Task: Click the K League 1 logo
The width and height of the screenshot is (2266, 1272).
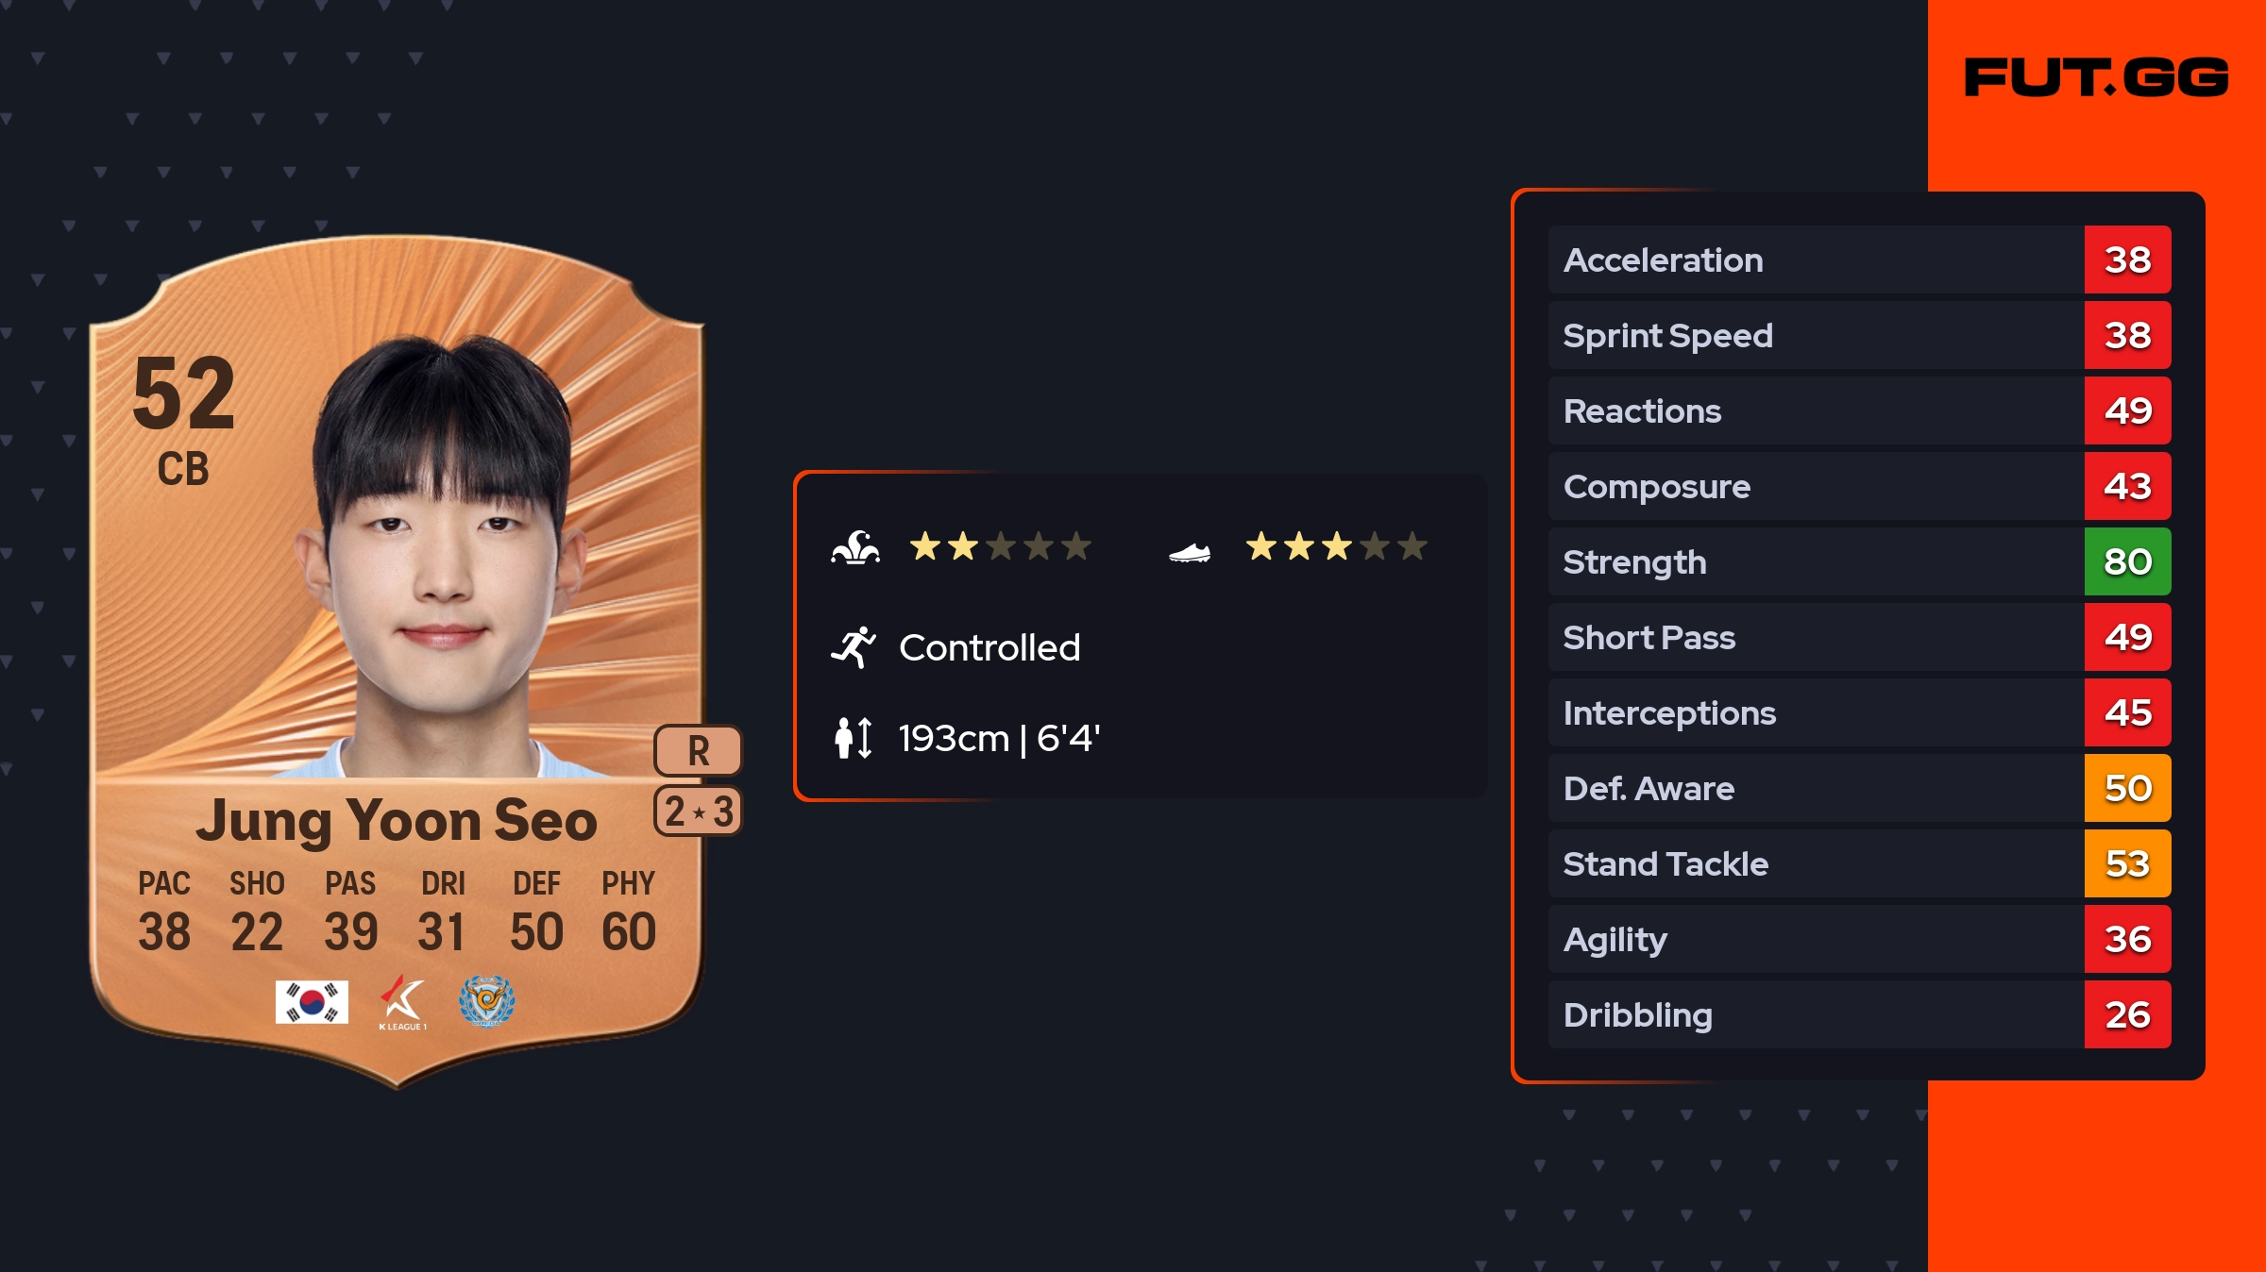Action: 402,1002
